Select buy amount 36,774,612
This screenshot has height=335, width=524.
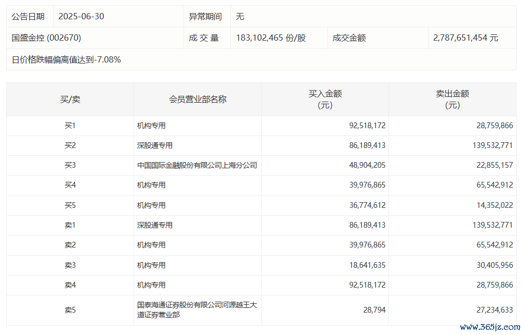point(367,205)
